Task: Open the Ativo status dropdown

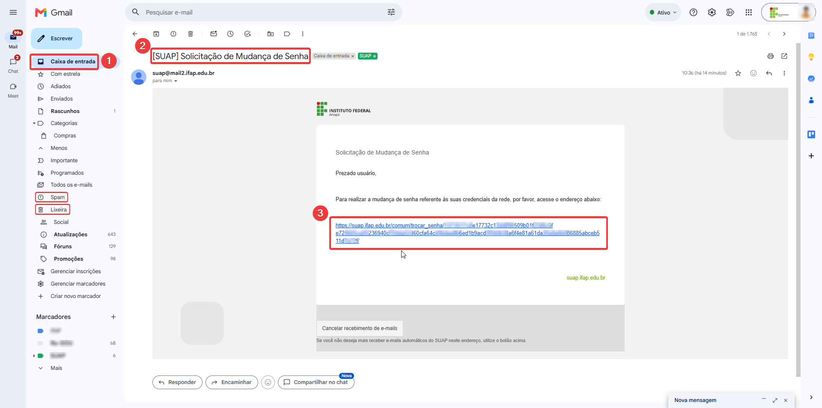Action: point(663,12)
